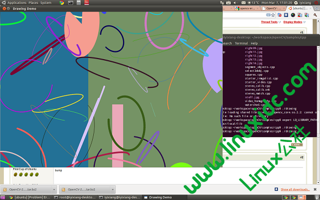This screenshot has width=320, height=200.
Task: Open the Places menu
Action: [x=33, y=3]
